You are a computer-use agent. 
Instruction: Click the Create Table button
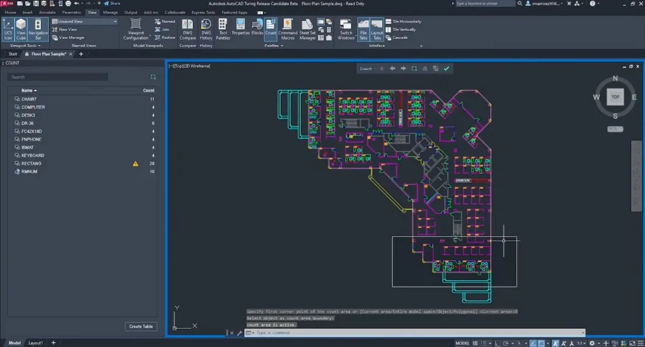(x=141, y=326)
